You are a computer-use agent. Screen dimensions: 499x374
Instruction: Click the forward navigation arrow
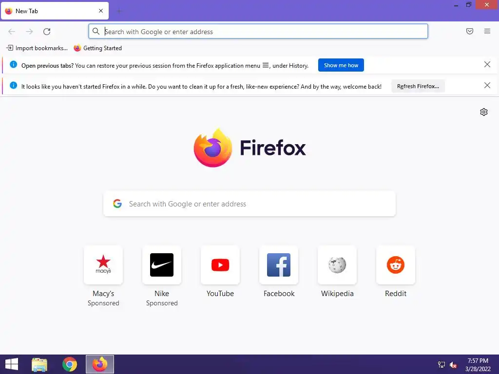tap(29, 32)
